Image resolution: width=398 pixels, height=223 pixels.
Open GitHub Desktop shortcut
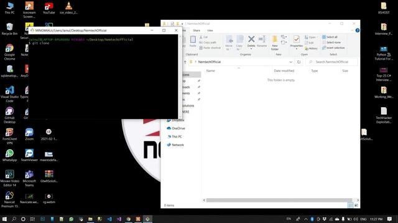coord(9,115)
